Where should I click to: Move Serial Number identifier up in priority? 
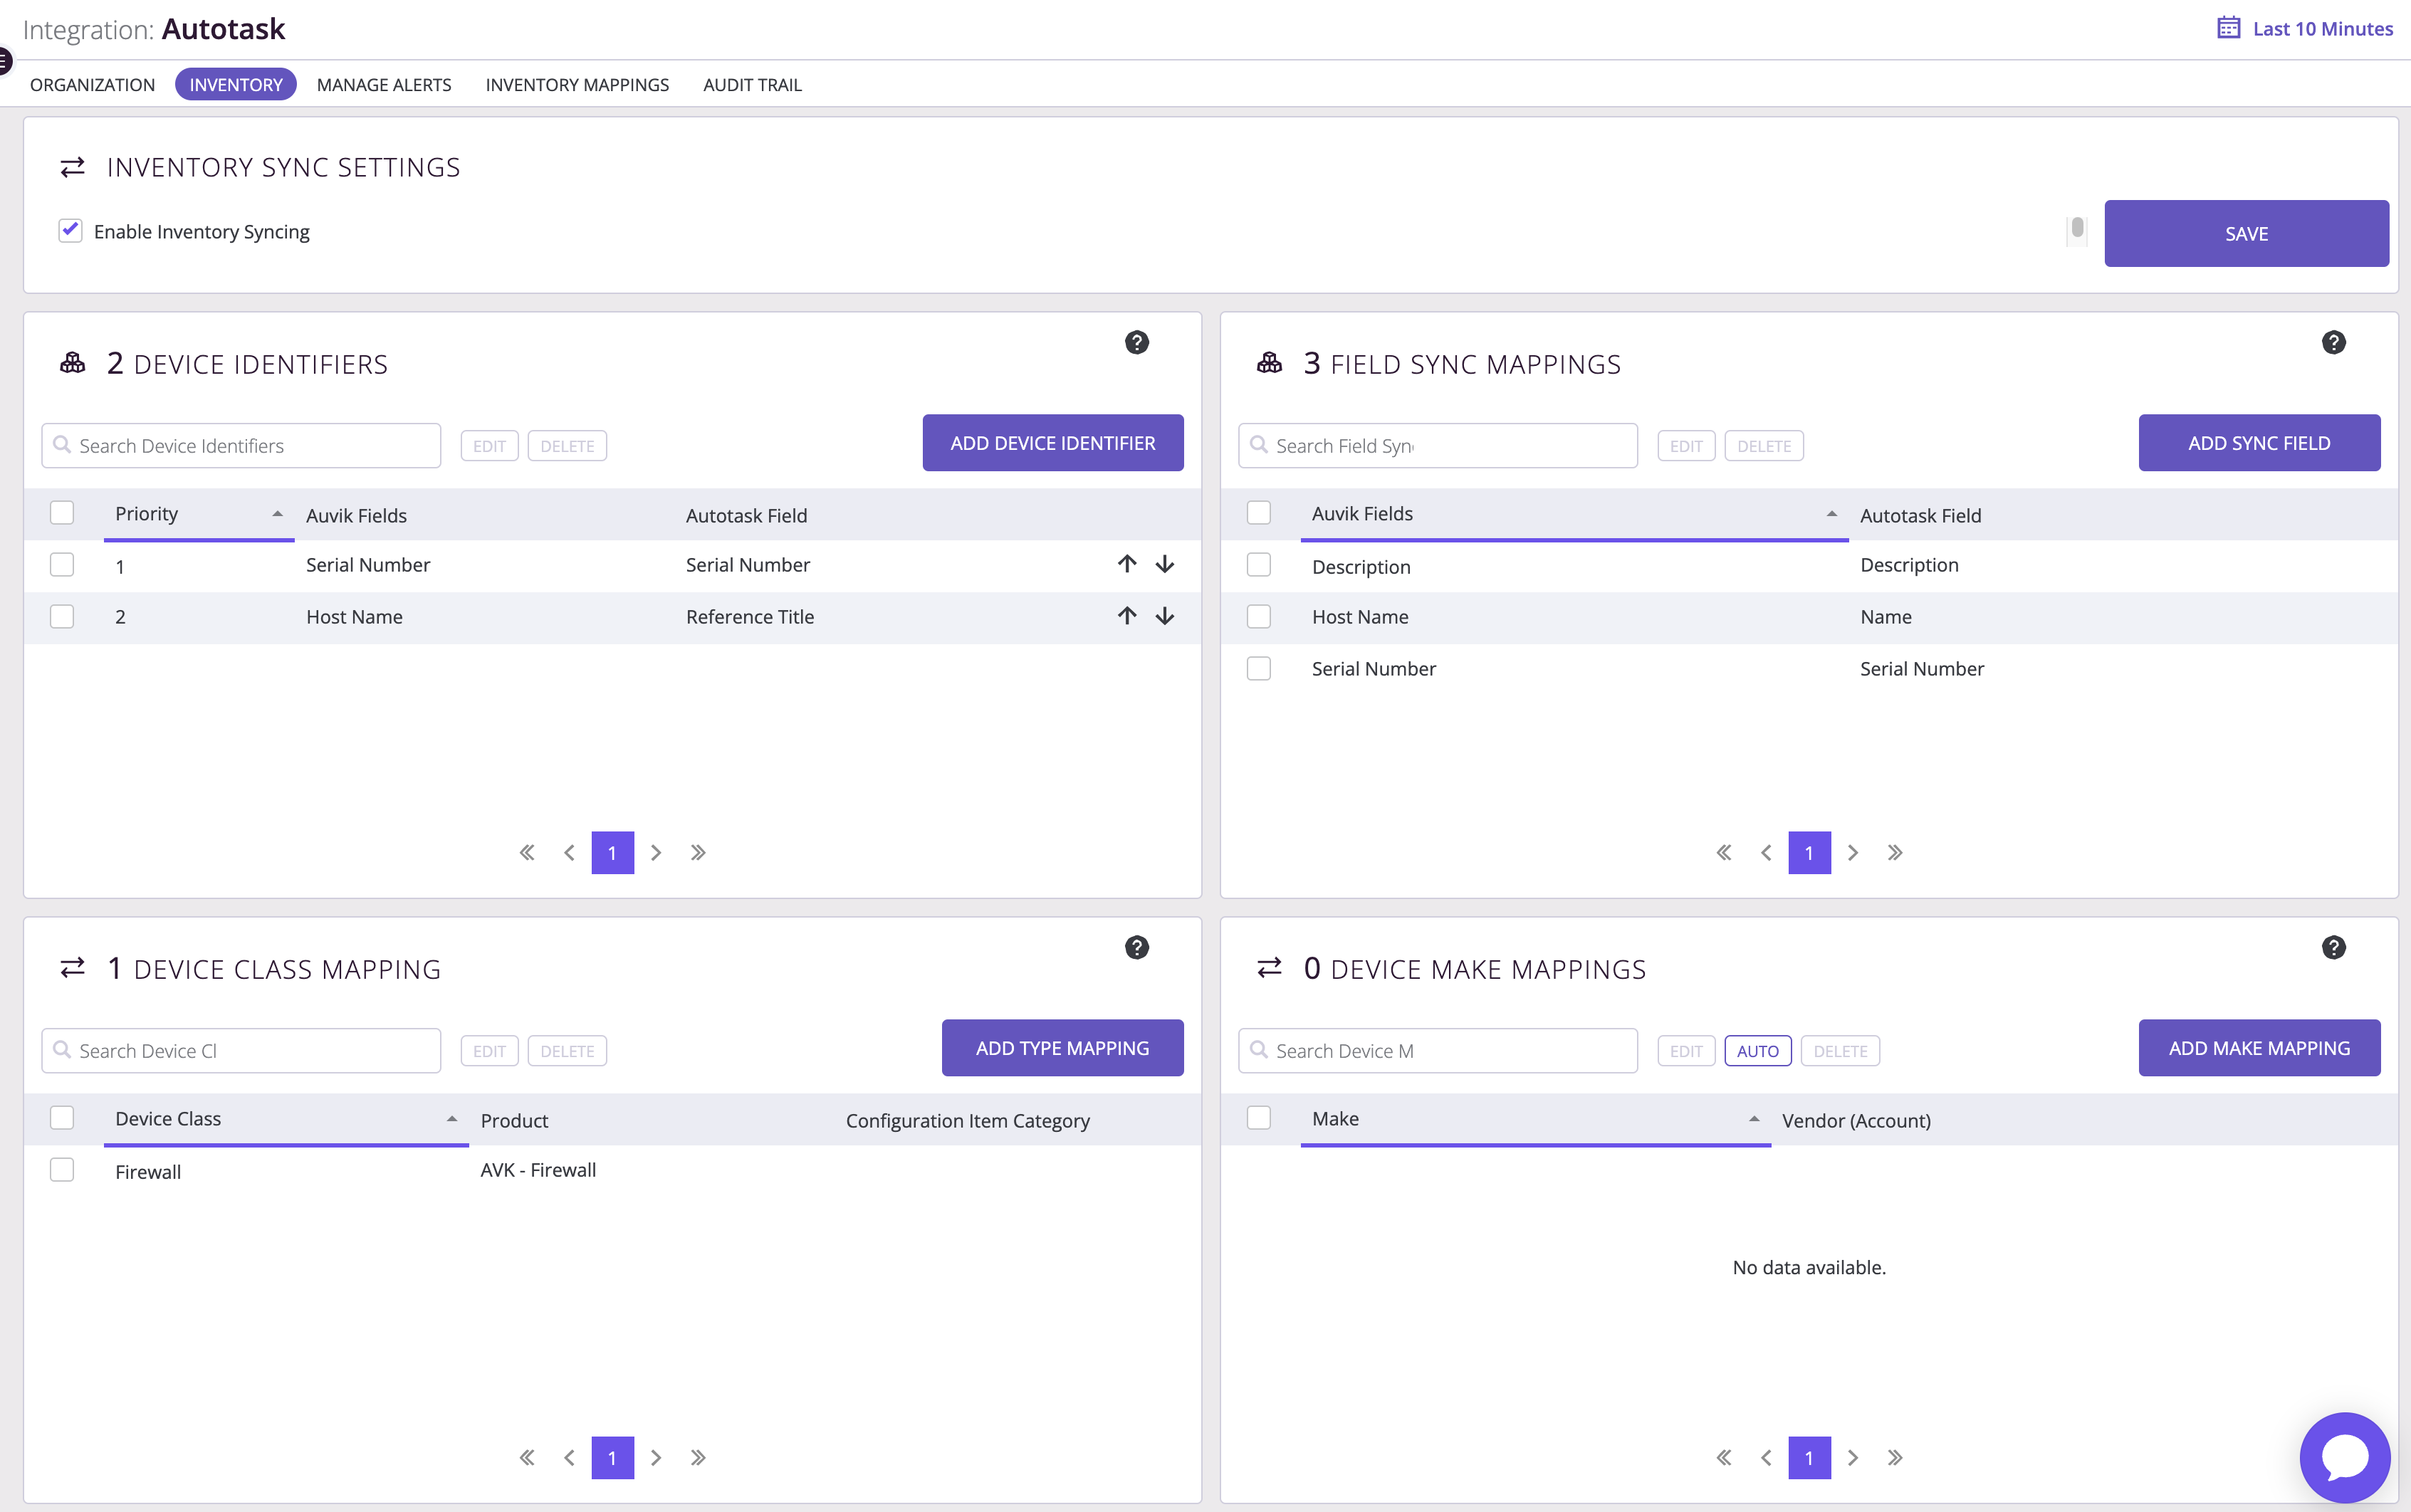pos(1127,564)
